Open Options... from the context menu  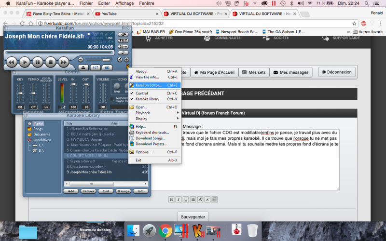(x=155, y=152)
